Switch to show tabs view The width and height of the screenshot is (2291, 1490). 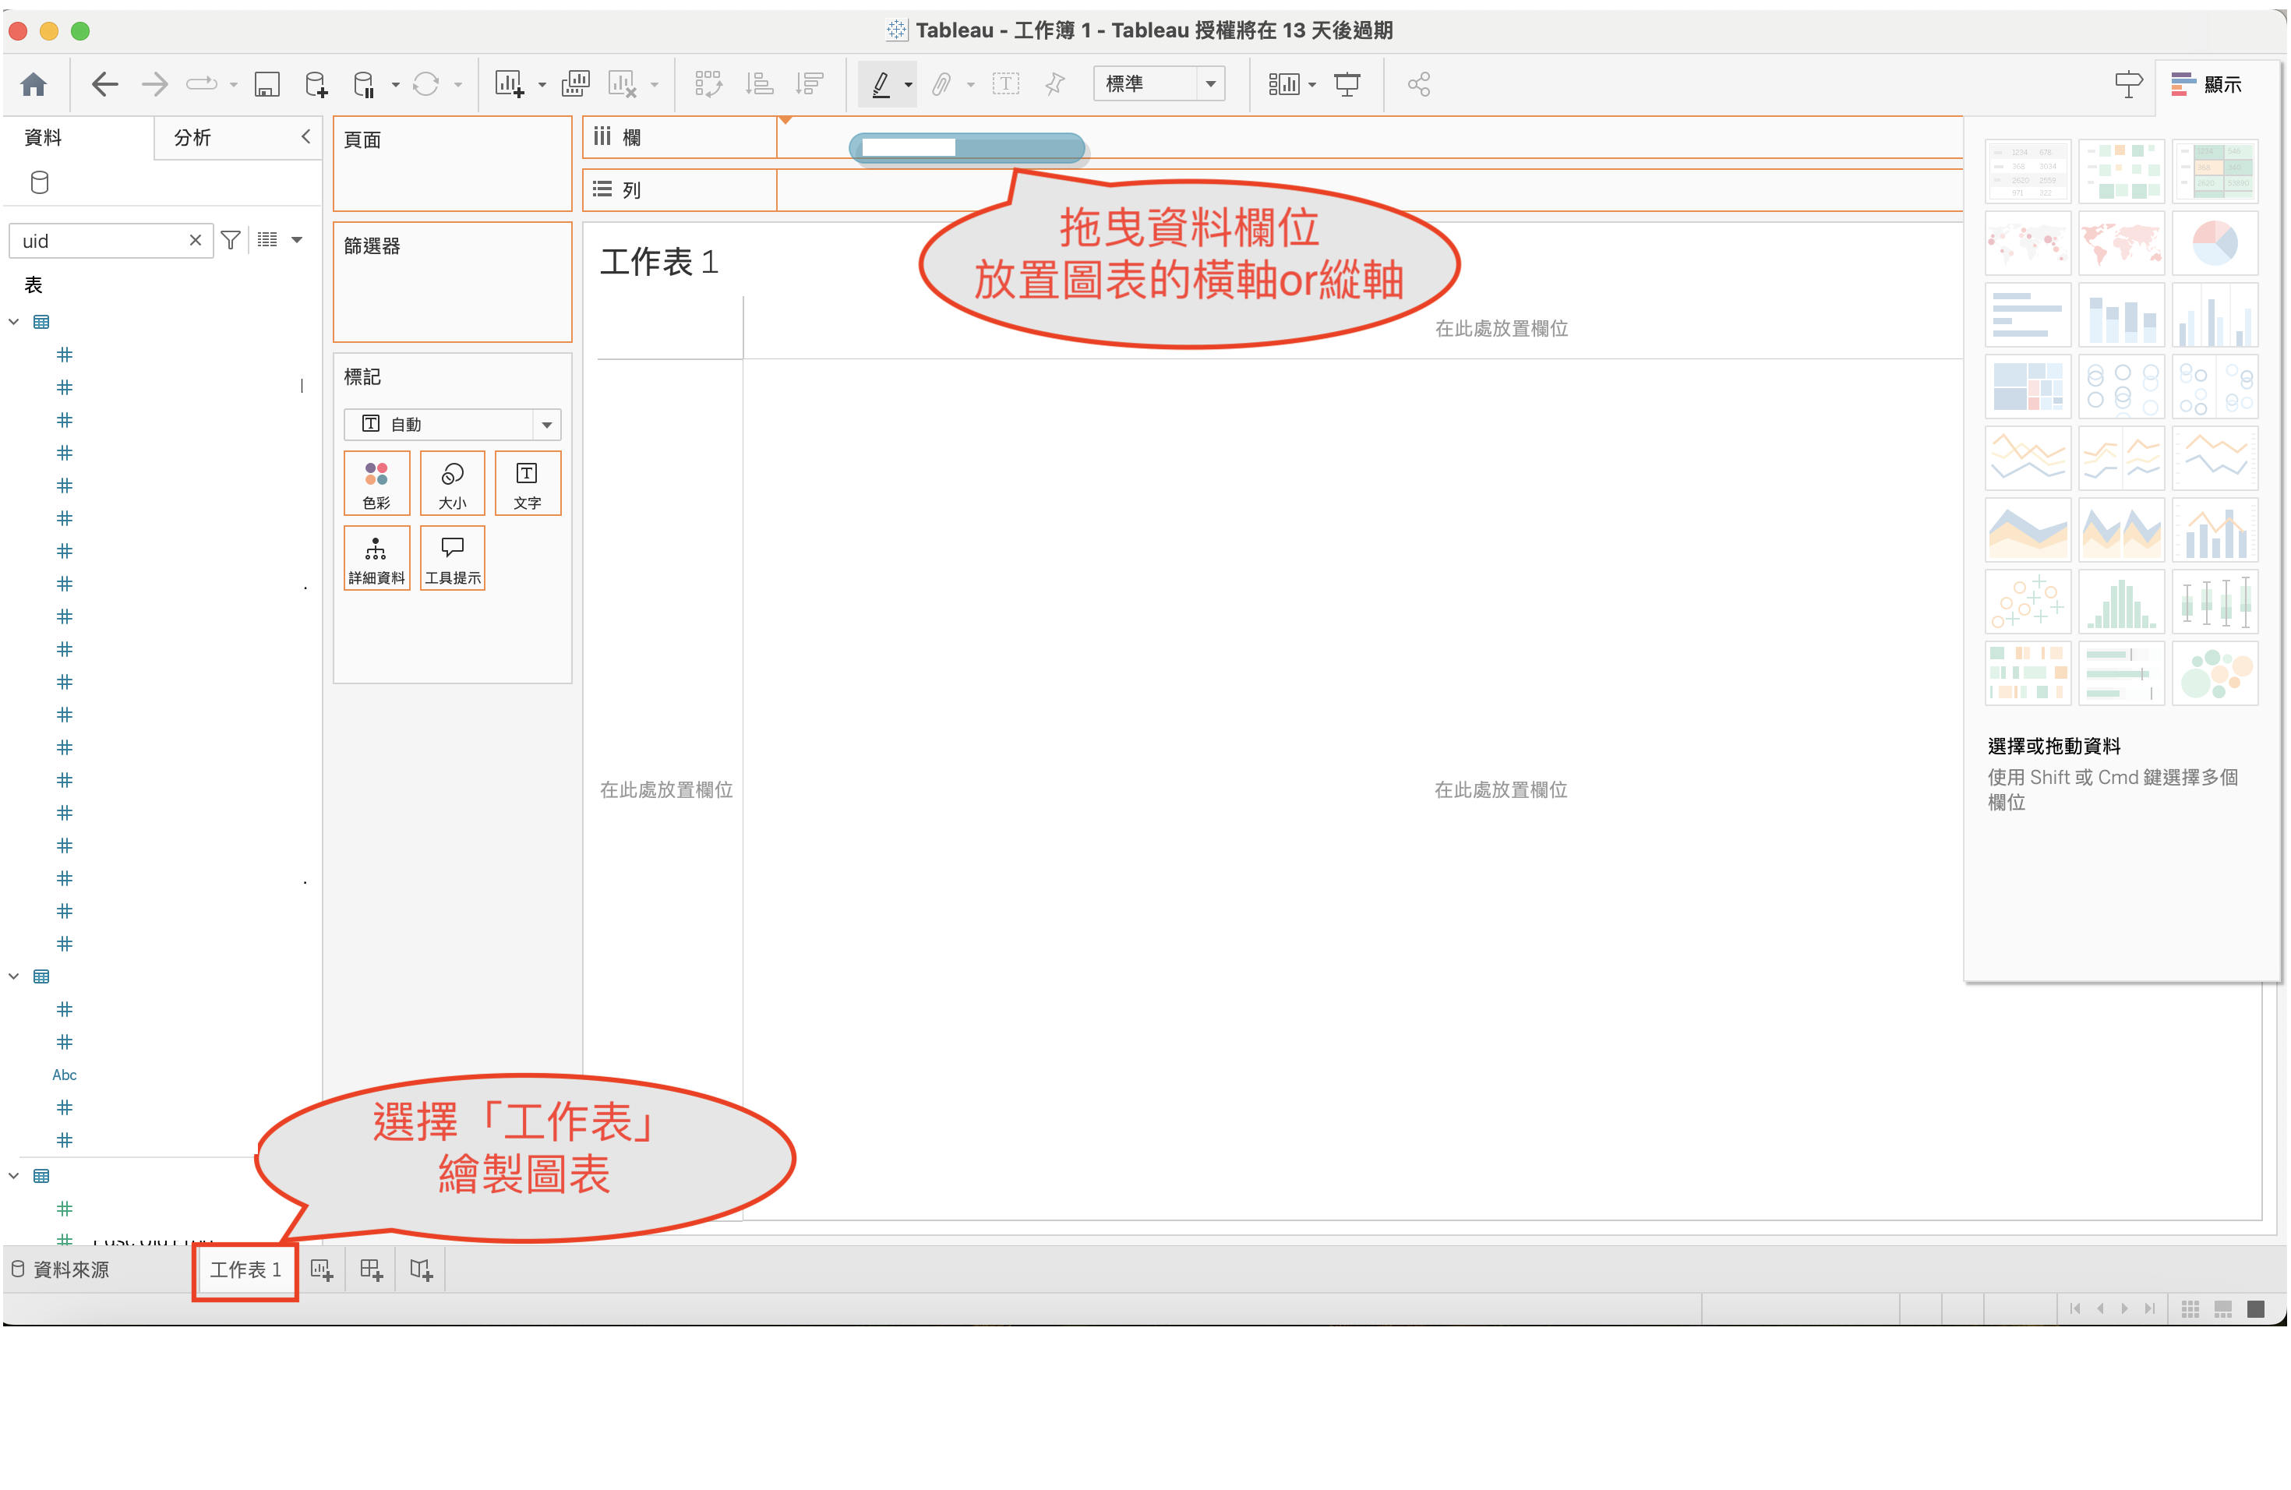(2255, 1309)
